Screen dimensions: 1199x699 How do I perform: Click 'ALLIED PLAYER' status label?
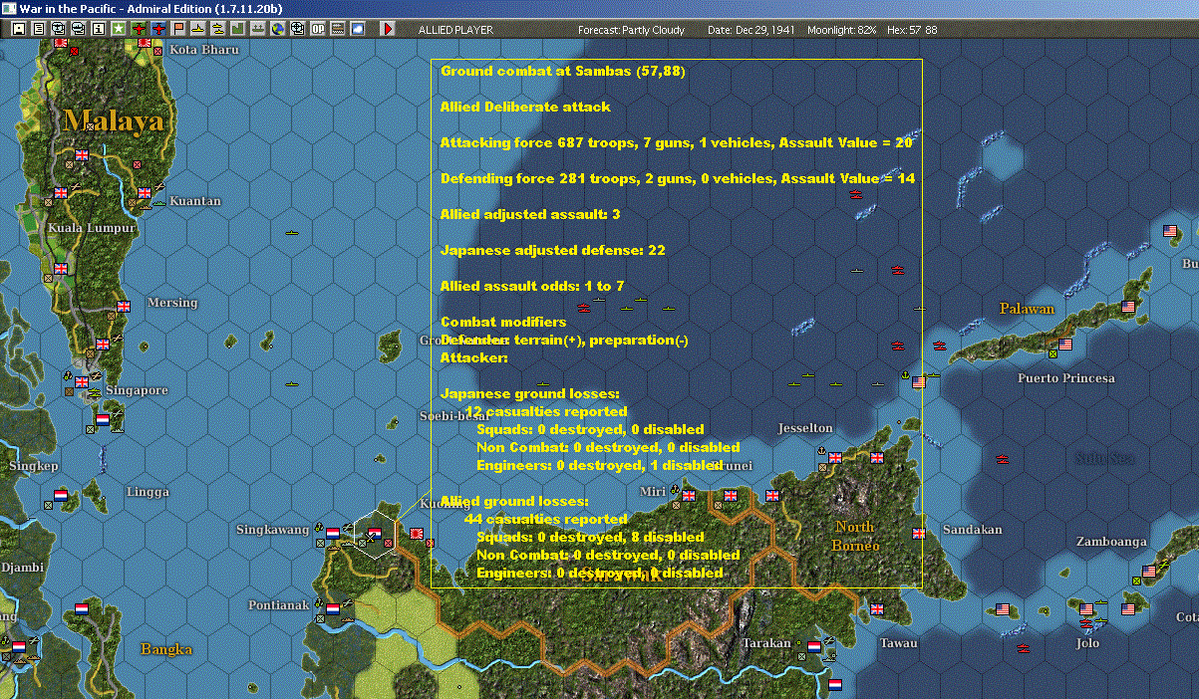455,30
